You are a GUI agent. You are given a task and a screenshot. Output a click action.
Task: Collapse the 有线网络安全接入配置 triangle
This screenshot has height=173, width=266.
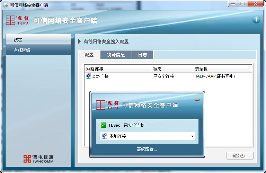[79, 42]
